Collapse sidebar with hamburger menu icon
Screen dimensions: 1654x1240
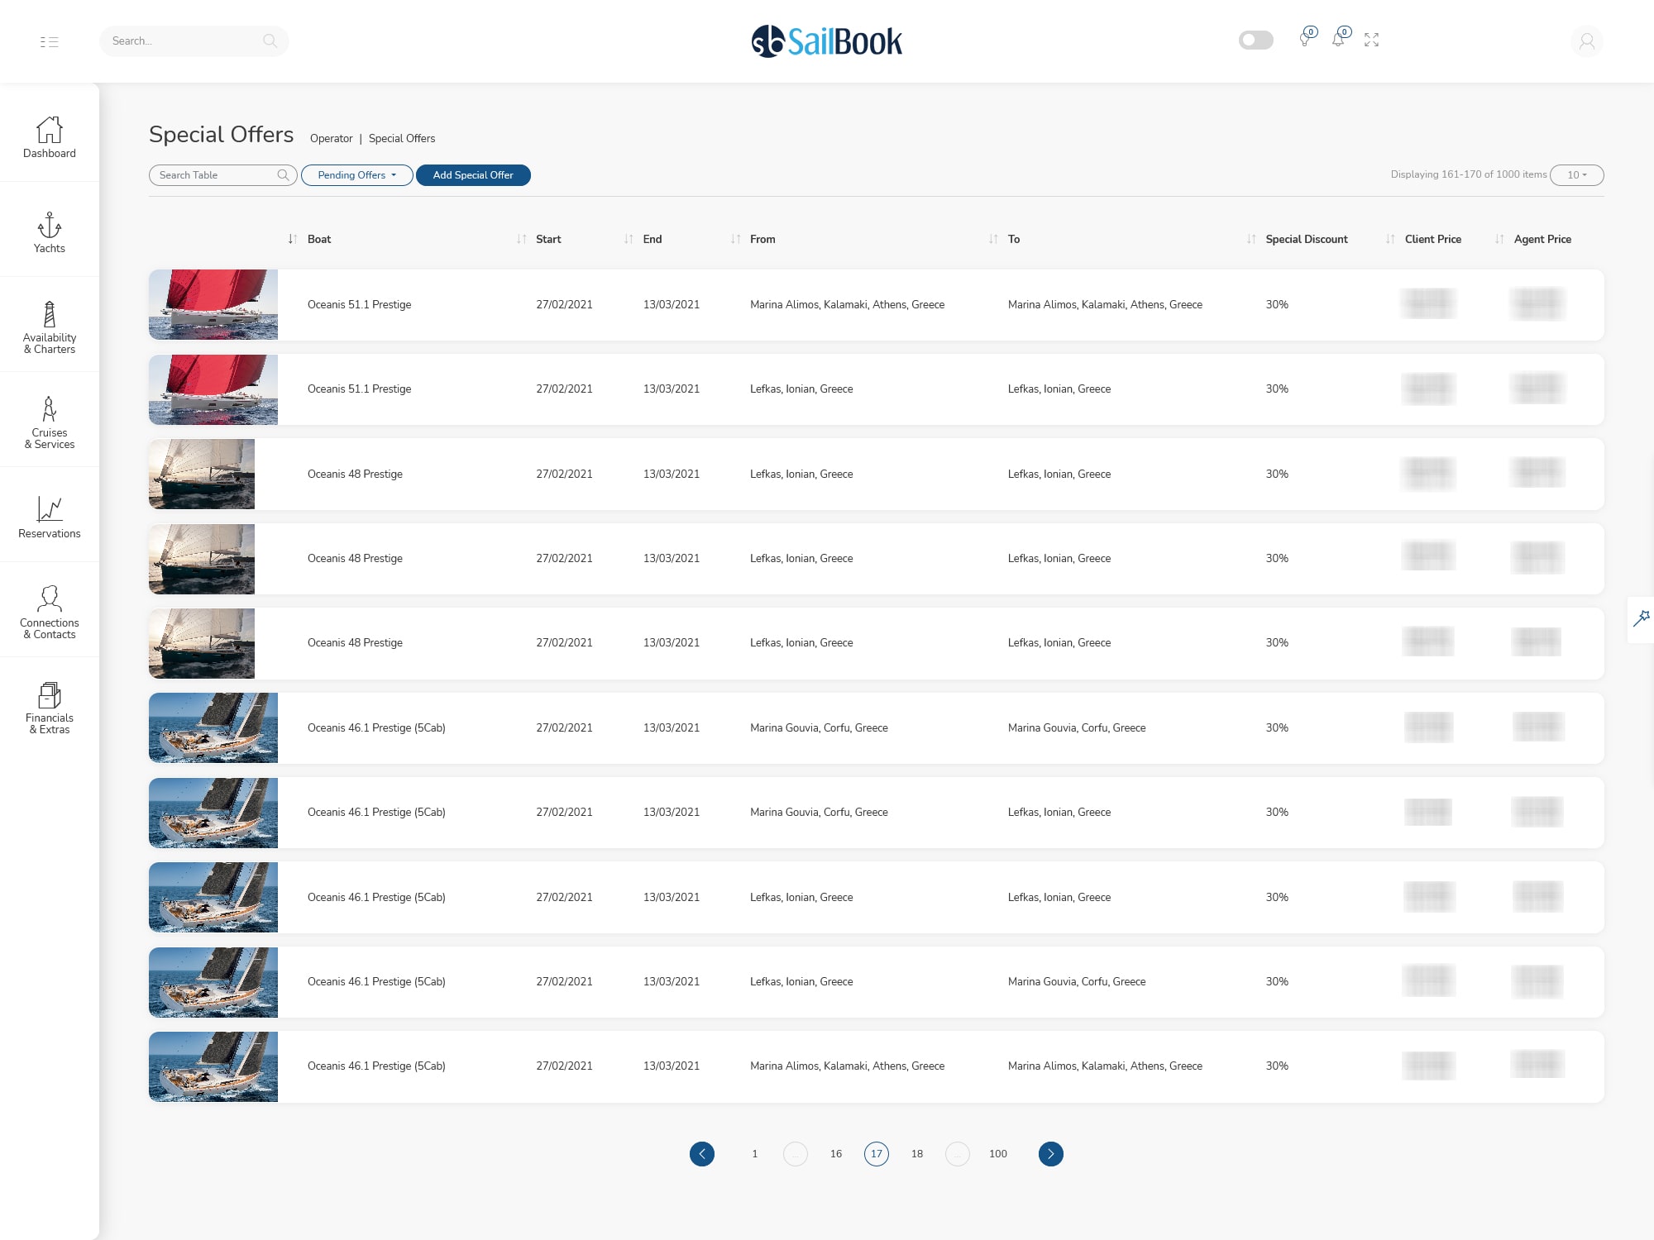click(49, 41)
